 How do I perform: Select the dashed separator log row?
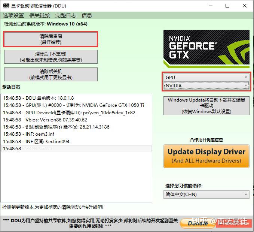(76, 148)
